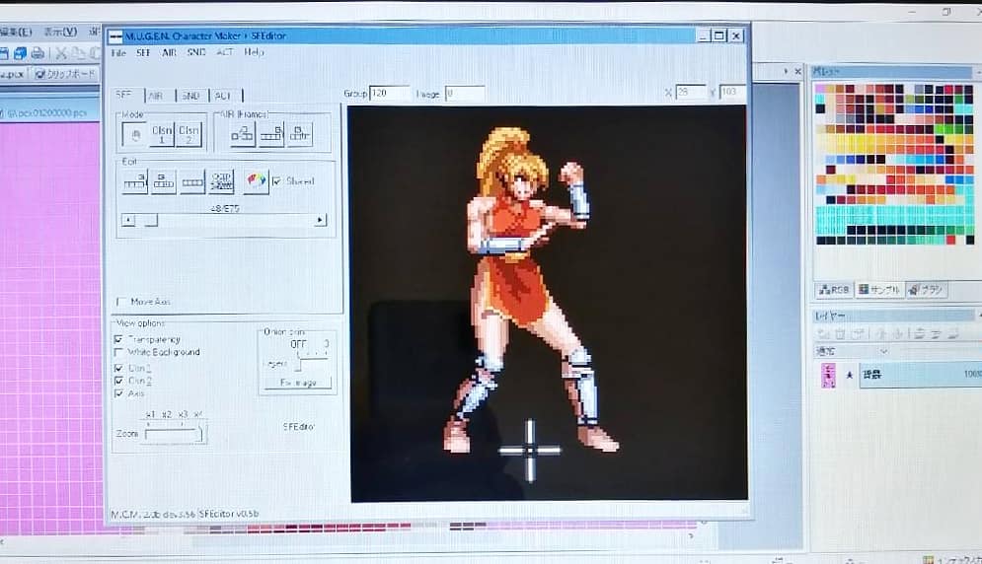The width and height of the screenshot is (982, 564).
Task: Click the cut scissors icon in background toolbar
Action: 61,53
